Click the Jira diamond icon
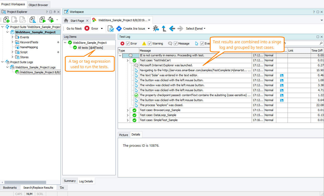Screen dimensions: 324x196 pos(119,28)
